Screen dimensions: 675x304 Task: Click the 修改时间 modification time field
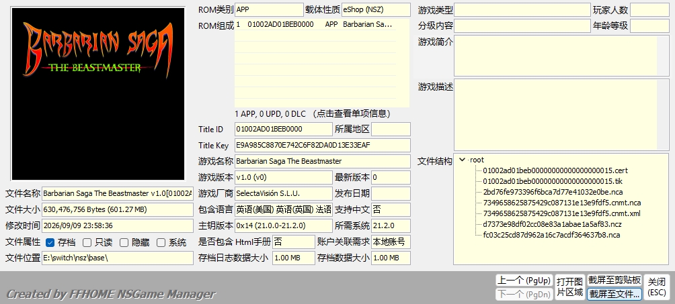pyautogui.click(x=118, y=225)
